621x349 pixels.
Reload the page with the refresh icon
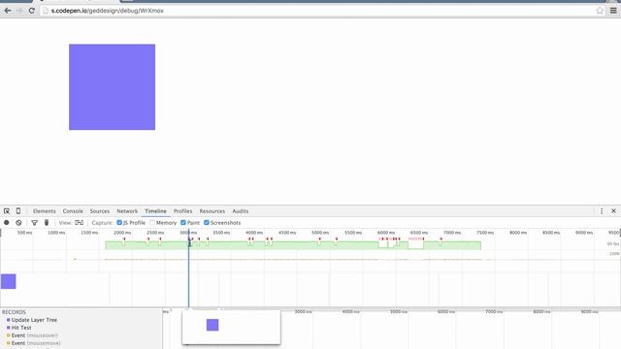point(32,11)
